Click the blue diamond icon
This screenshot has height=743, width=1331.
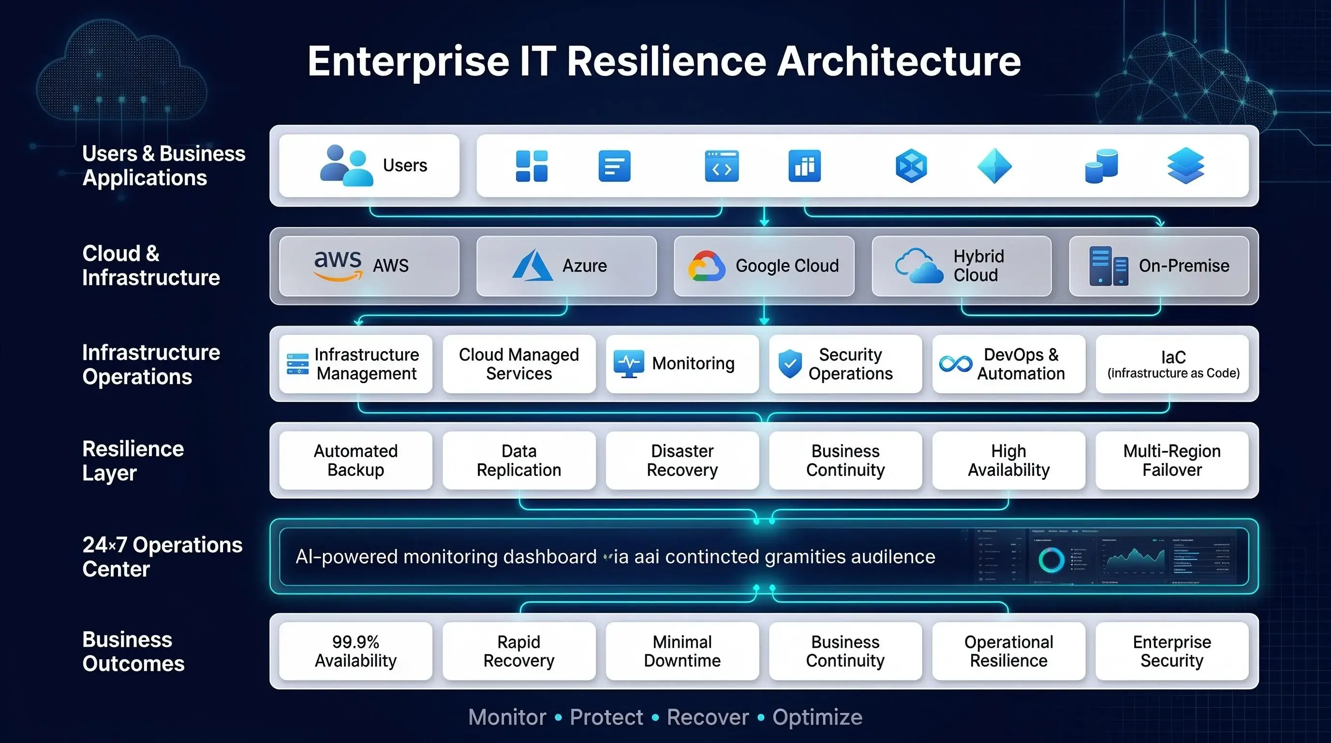click(995, 166)
